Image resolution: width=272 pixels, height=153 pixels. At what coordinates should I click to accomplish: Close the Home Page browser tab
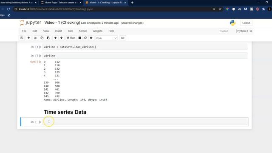point(80,3)
